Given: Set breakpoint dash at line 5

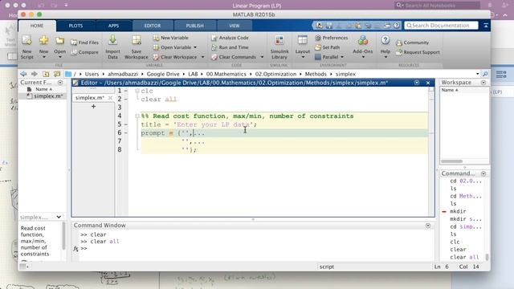Looking at the screenshot, I should 126,124.
